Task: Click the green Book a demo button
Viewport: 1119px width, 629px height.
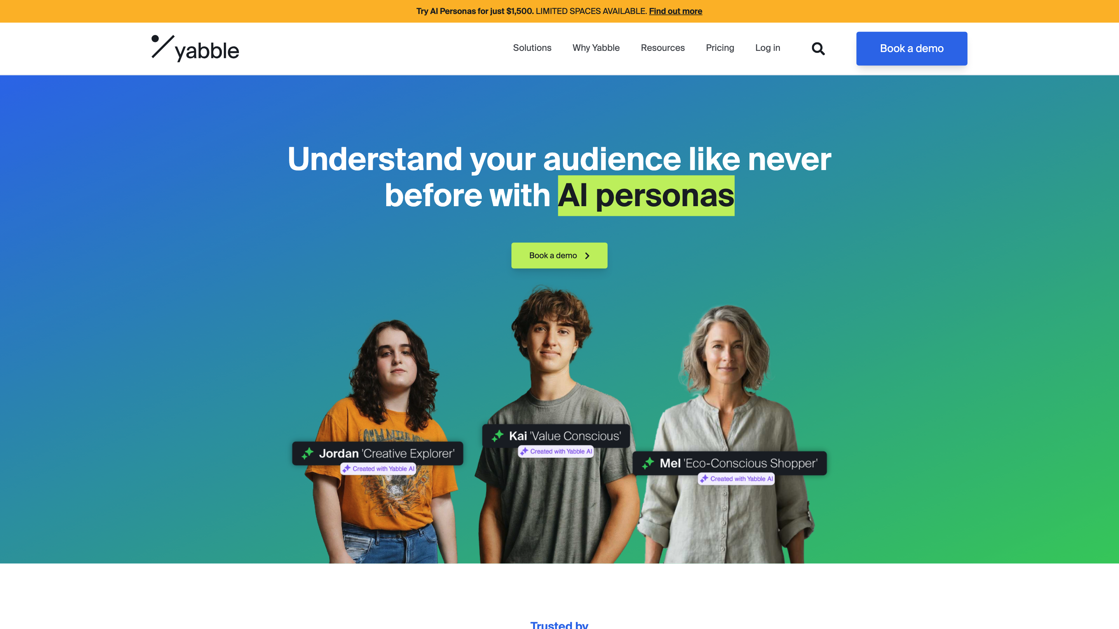Action: 559,255
